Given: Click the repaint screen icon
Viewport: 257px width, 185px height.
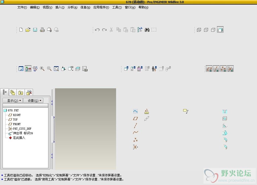Looking at the screenshot, I should pos(21,69).
